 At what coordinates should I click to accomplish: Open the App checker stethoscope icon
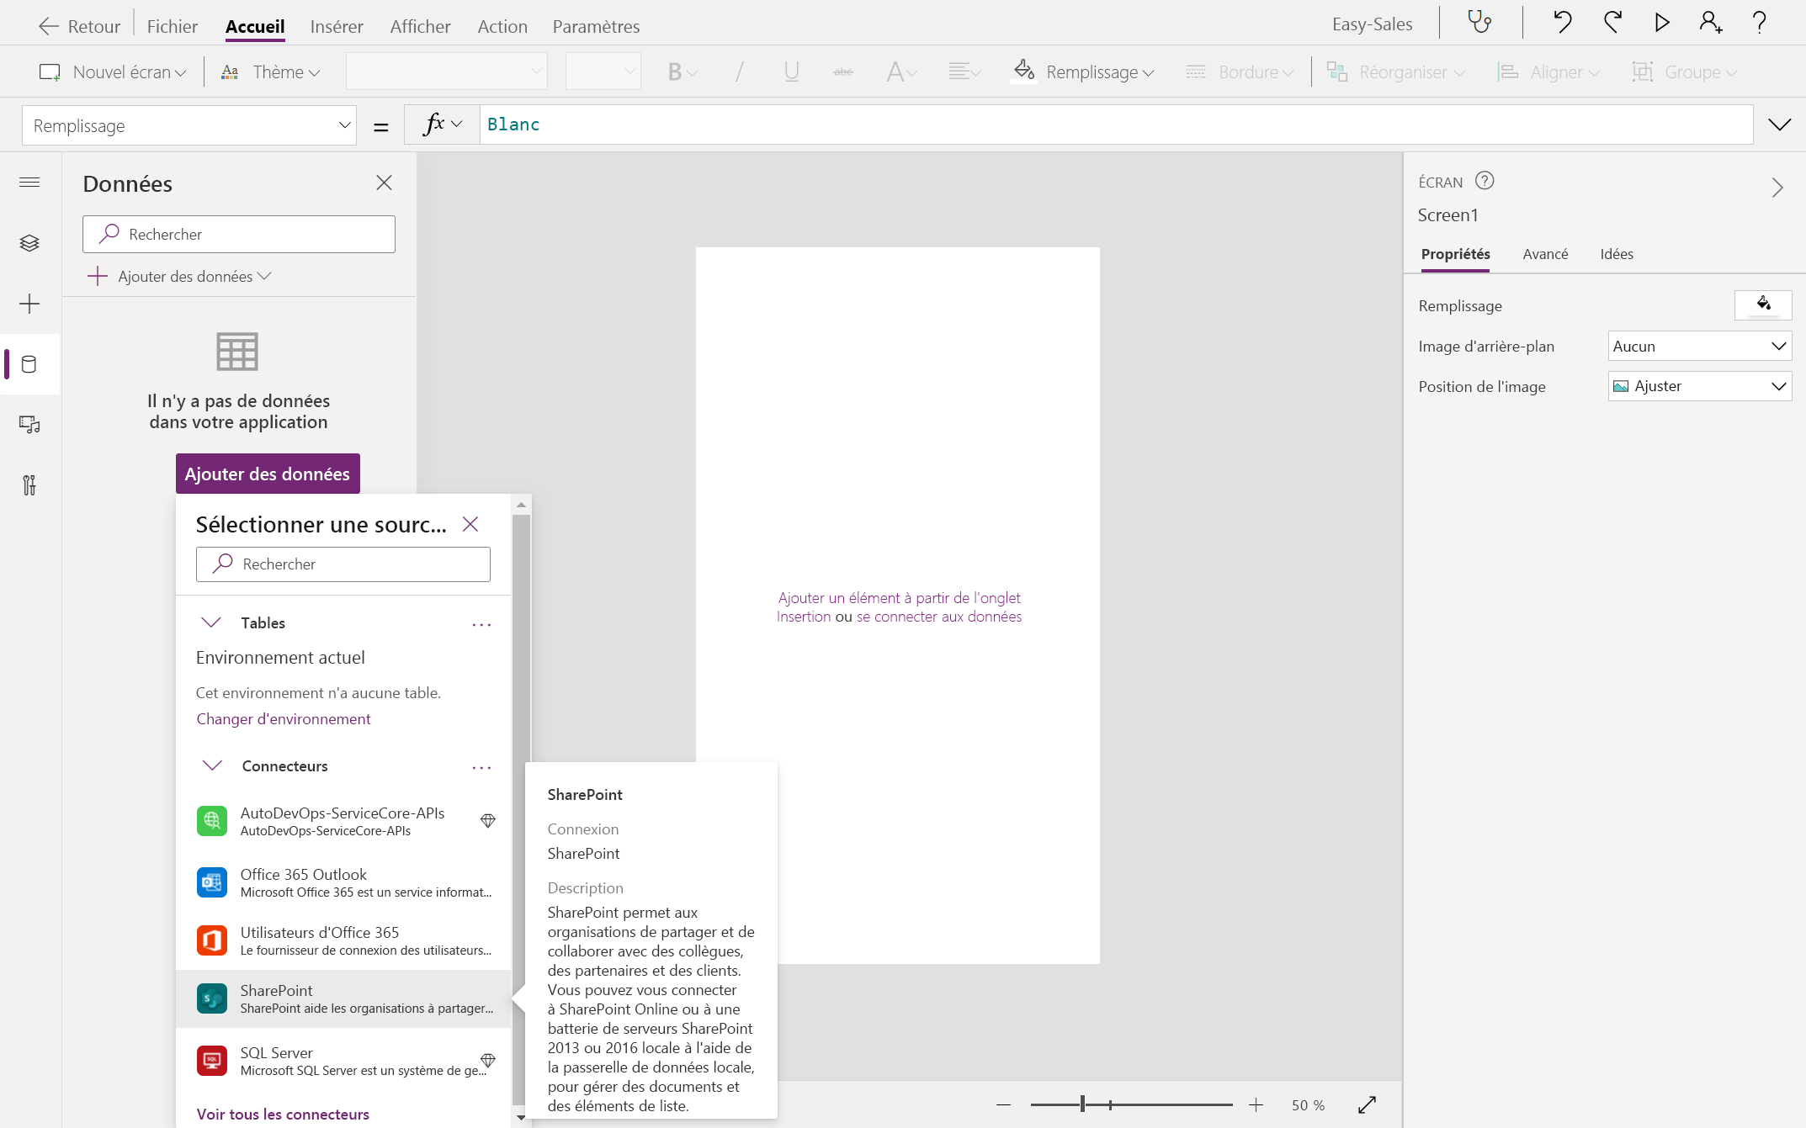tap(1479, 22)
